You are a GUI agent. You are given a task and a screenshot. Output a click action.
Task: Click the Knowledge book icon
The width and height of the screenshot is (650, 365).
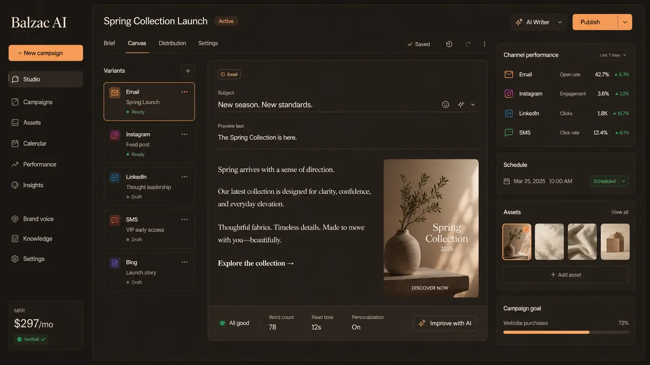click(15, 238)
